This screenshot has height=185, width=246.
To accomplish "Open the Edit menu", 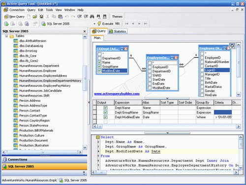I will 41,10.
